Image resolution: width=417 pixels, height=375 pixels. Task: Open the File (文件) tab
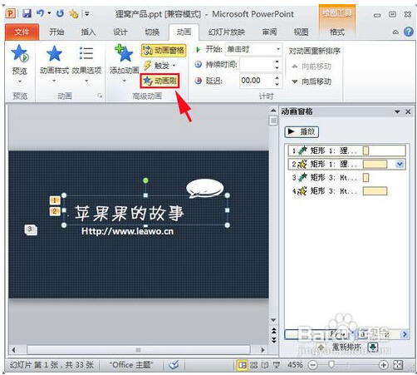tap(22, 32)
